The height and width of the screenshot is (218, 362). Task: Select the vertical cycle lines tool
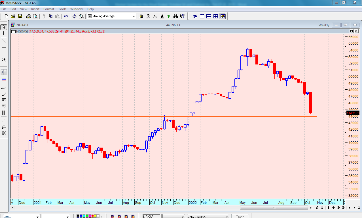[x=4, y=113]
